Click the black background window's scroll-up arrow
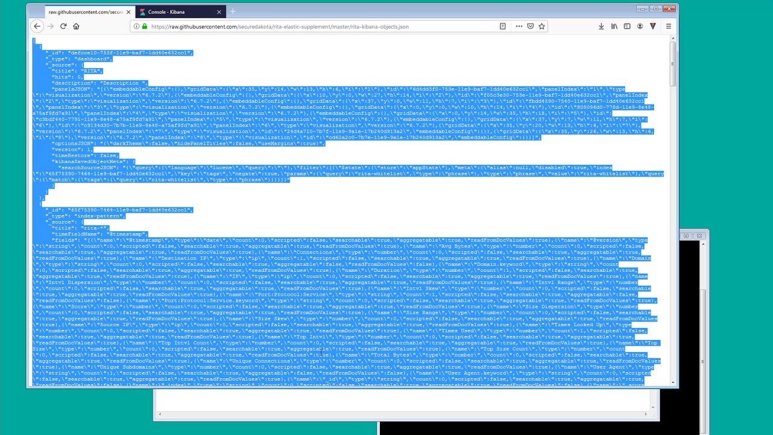This screenshot has height=435, width=773. (x=702, y=244)
